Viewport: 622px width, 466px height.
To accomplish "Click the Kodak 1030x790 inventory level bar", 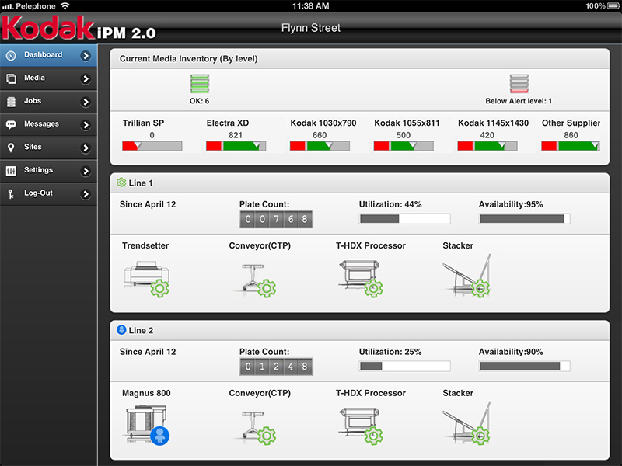I will 320,146.
